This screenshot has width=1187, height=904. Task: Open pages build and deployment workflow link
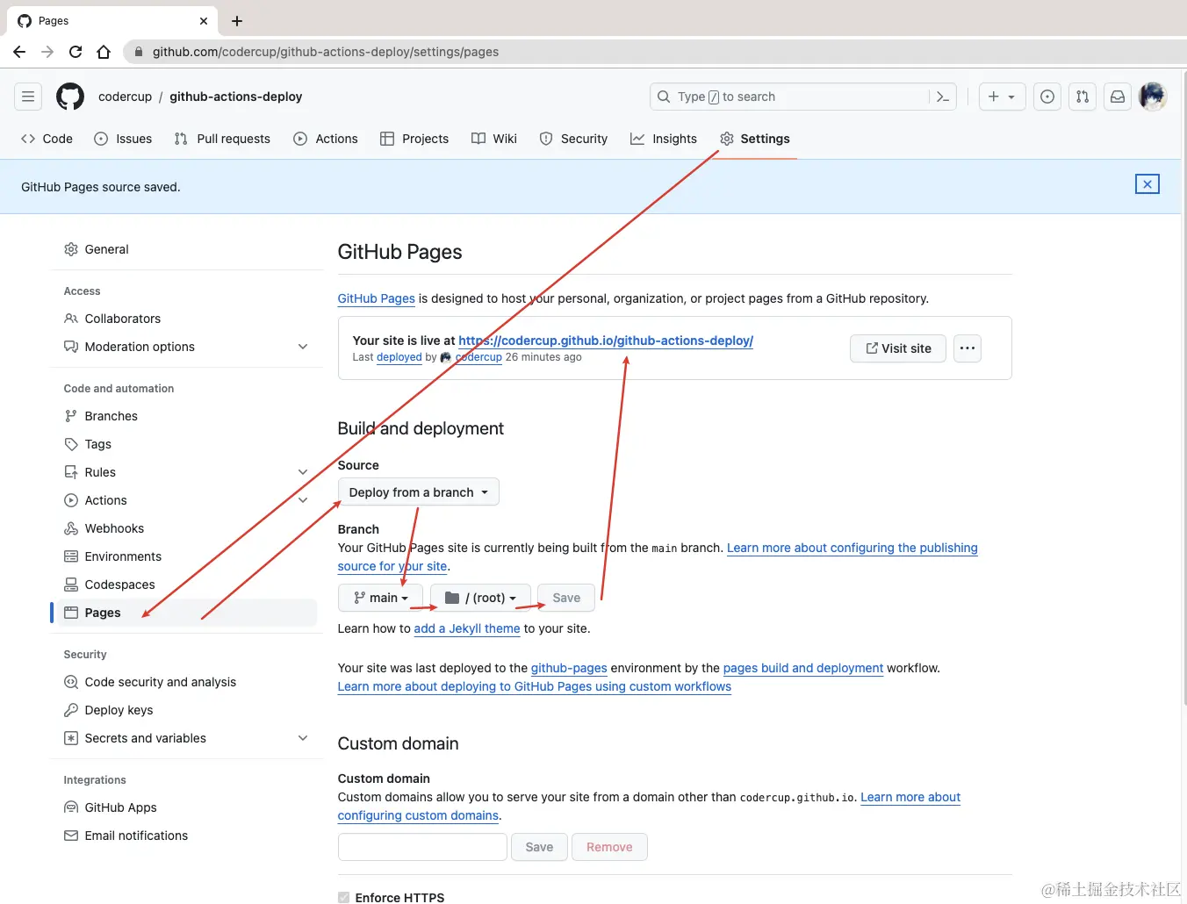point(803,668)
